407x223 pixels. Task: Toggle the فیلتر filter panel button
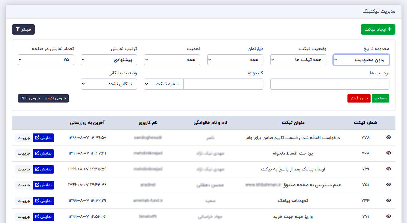23,30
